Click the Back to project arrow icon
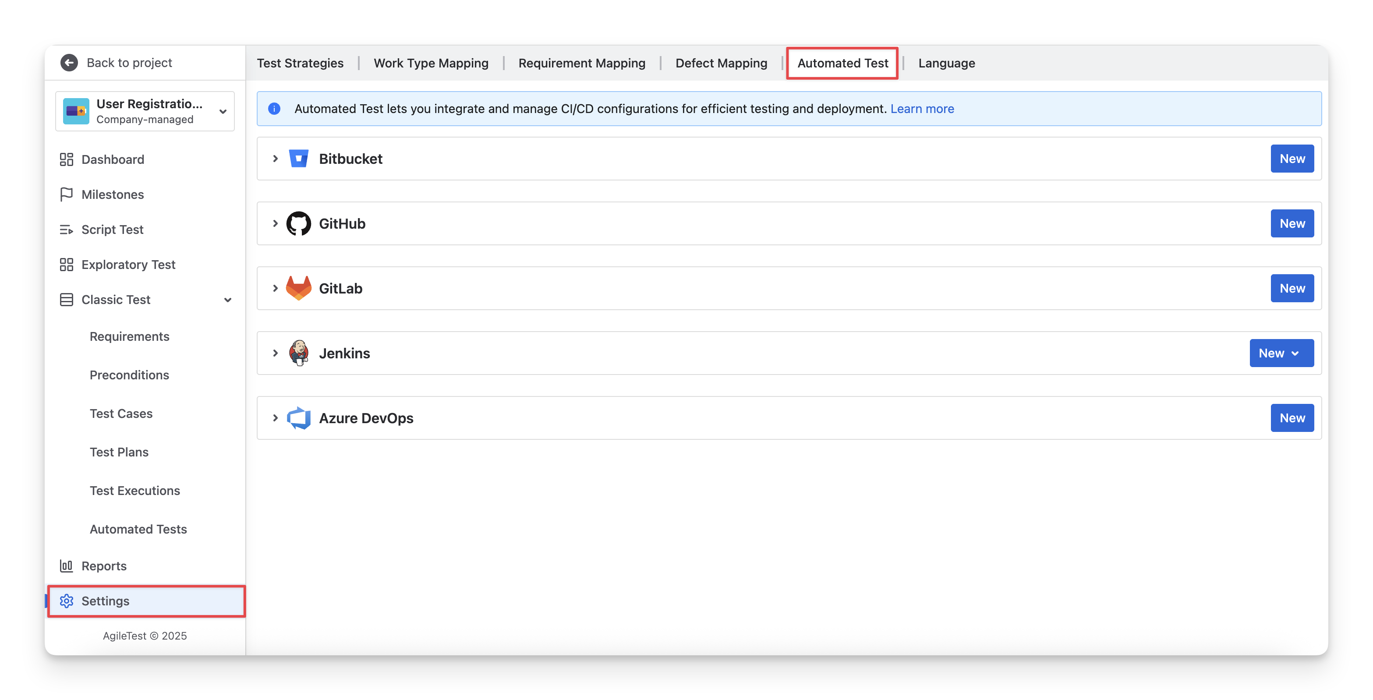Image resolution: width=1373 pixels, height=700 pixels. coord(69,63)
